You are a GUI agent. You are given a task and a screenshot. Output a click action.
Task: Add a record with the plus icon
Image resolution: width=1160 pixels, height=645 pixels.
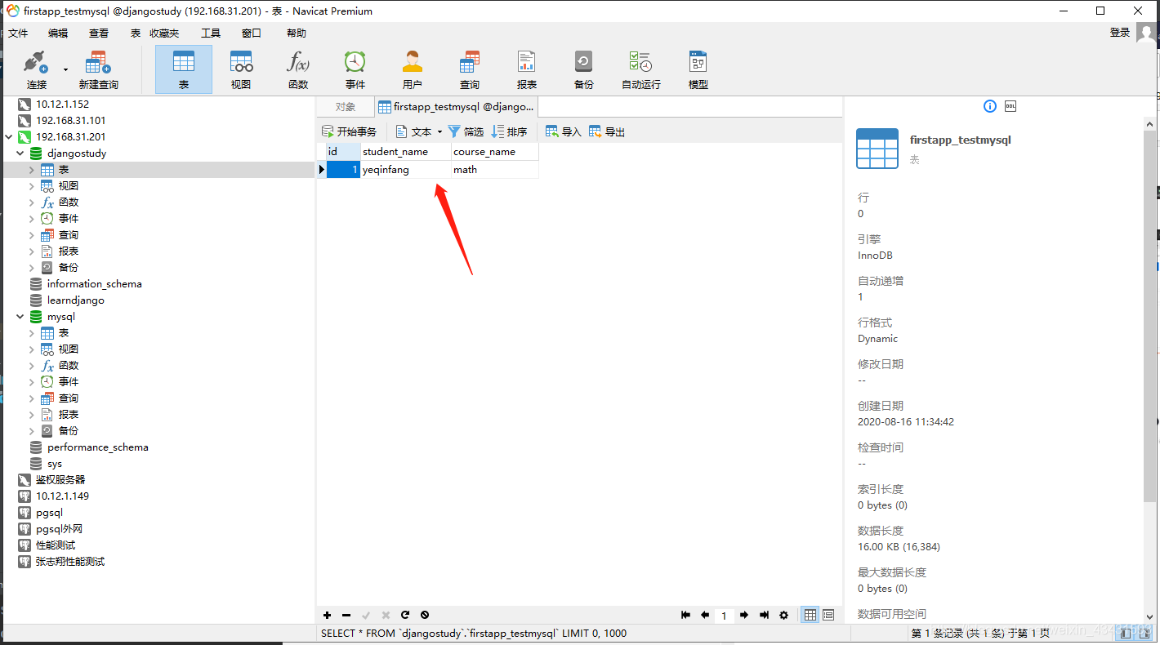(327, 615)
